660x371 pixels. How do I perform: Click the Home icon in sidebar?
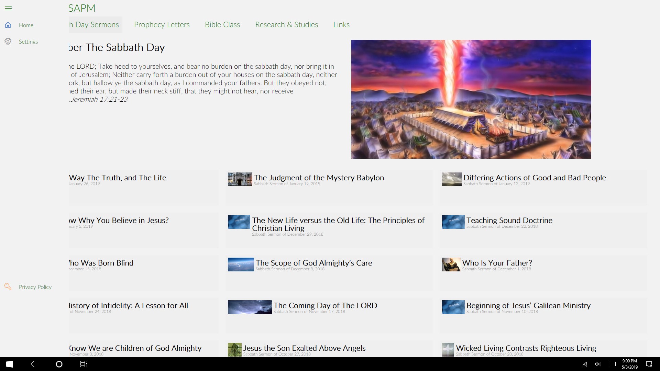tap(8, 25)
